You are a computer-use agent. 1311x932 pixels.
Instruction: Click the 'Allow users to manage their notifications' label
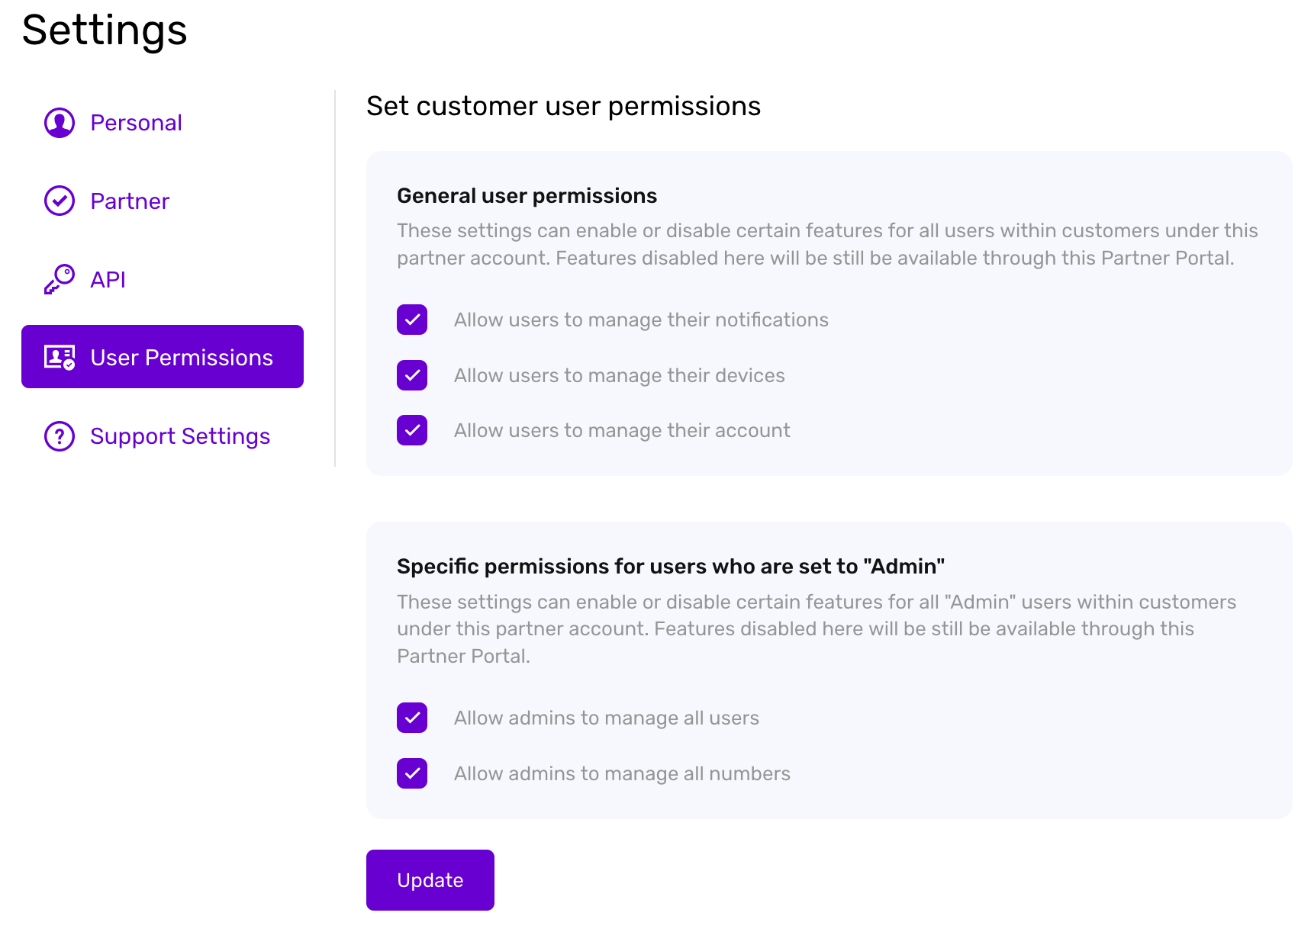pos(641,320)
